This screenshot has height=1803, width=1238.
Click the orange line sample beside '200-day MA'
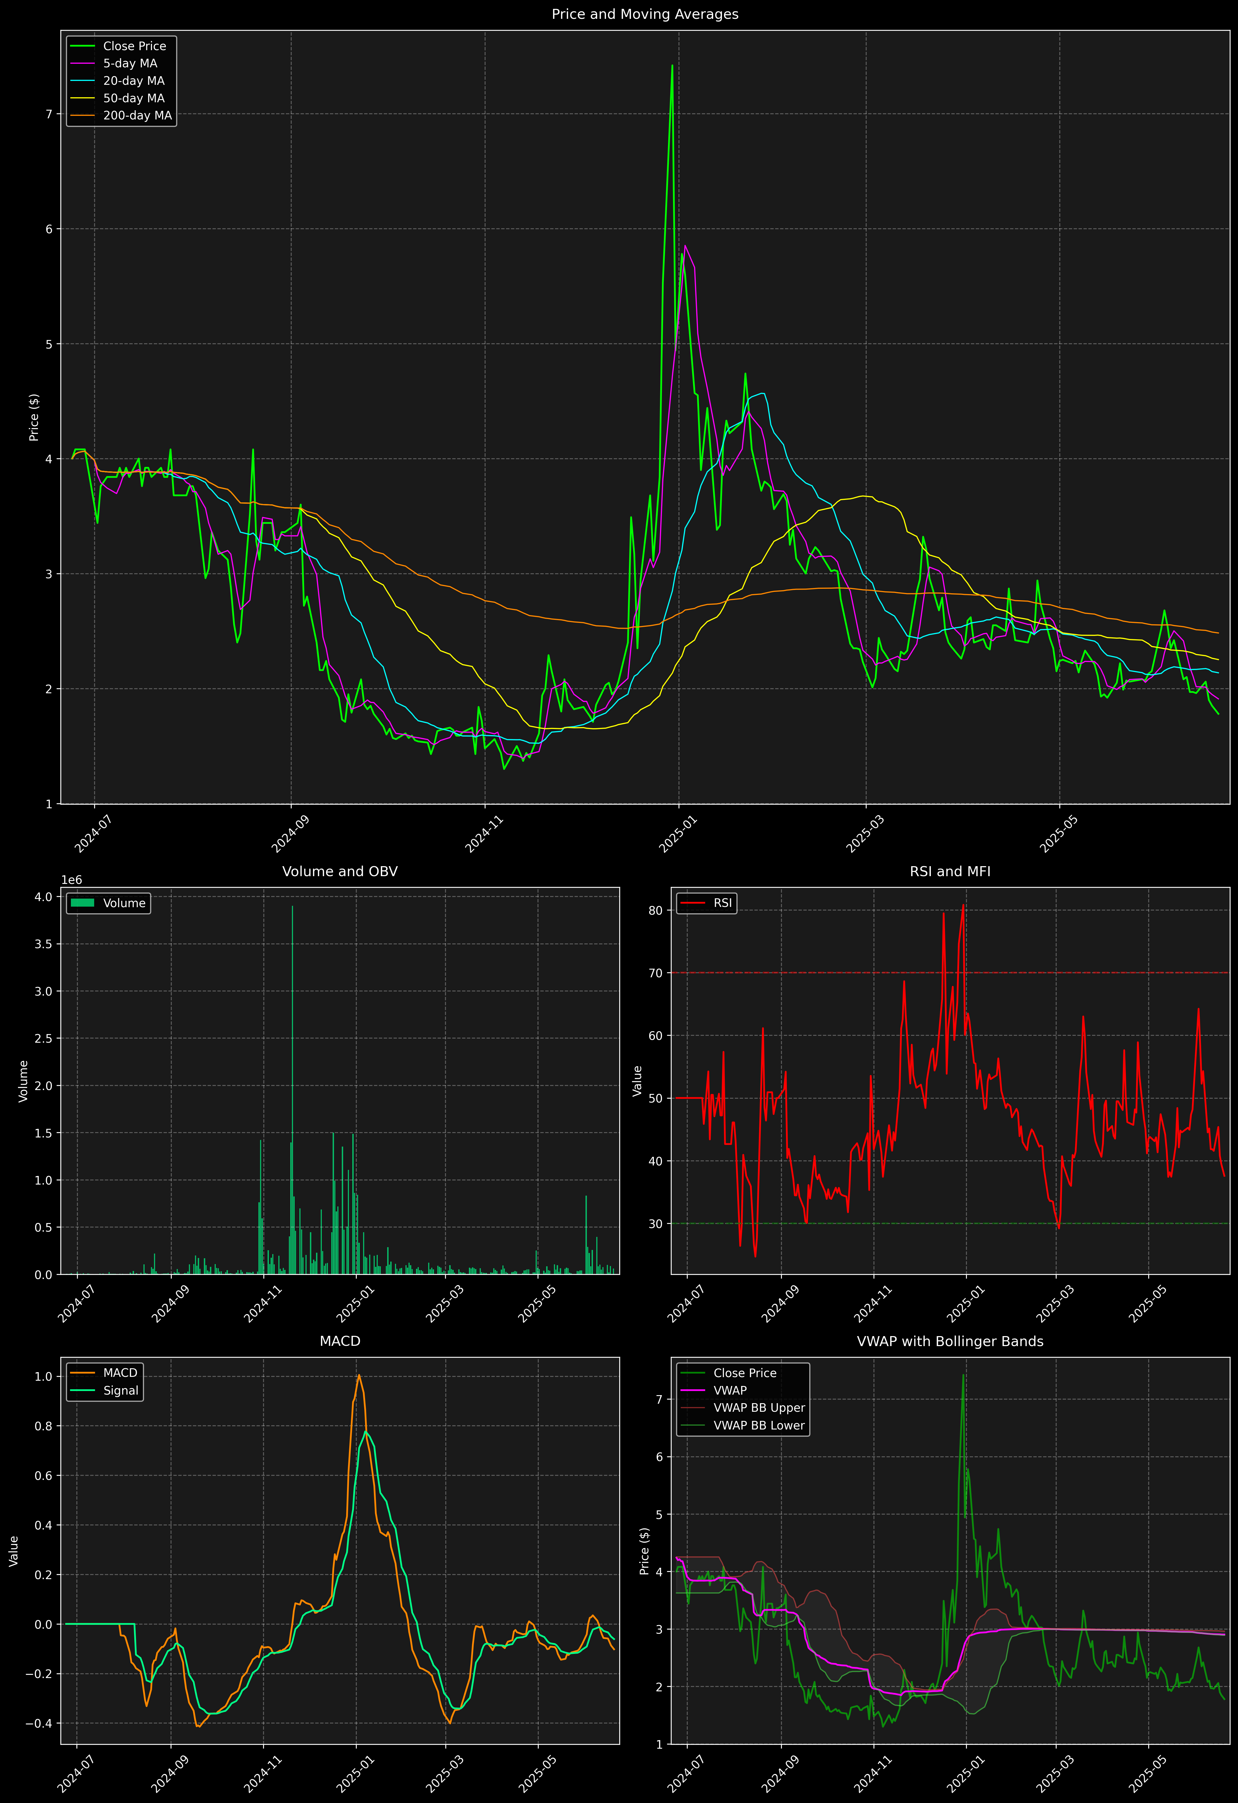pyautogui.click(x=82, y=116)
